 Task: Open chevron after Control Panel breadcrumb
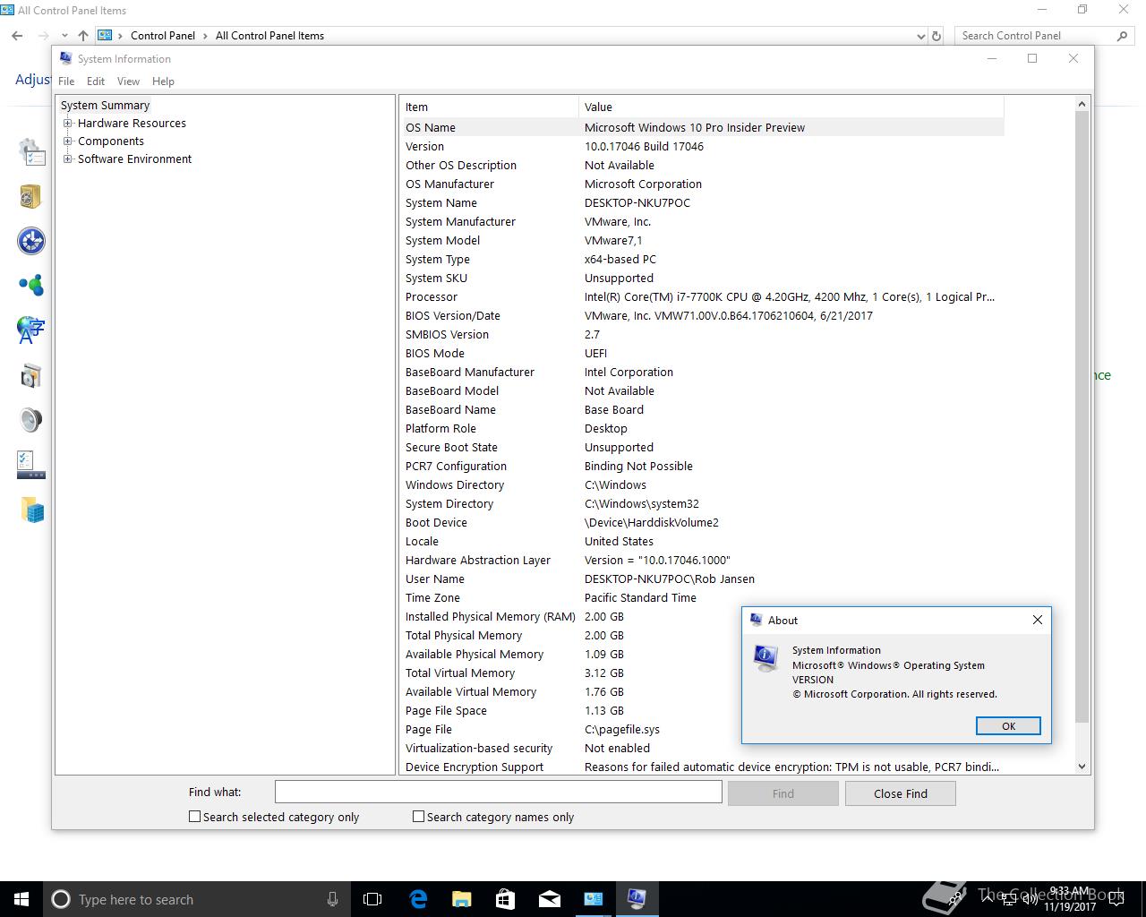point(206,36)
